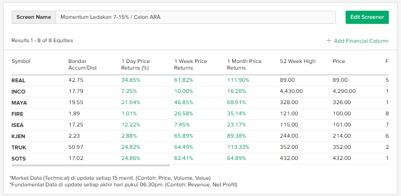401x196 pixels.
Task: Sort by 52 Week High column header
Action: pyautogui.click(x=298, y=61)
